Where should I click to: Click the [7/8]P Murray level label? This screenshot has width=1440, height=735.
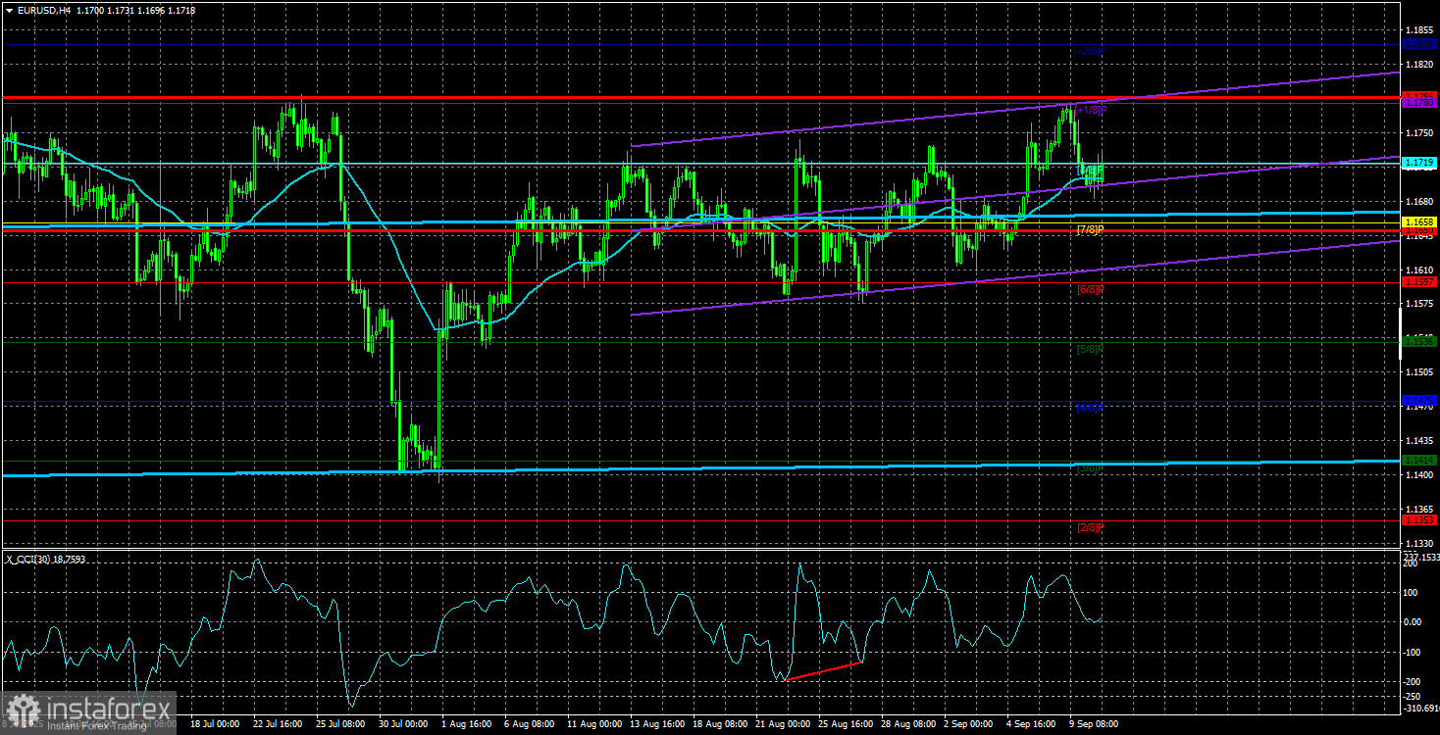1091,229
